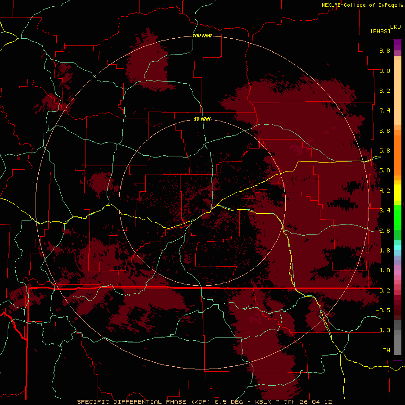Viewport: 405px width, 405px height.
Task: Click the 1.0 value on the color scale
Action: pyautogui.click(x=385, y=270)
